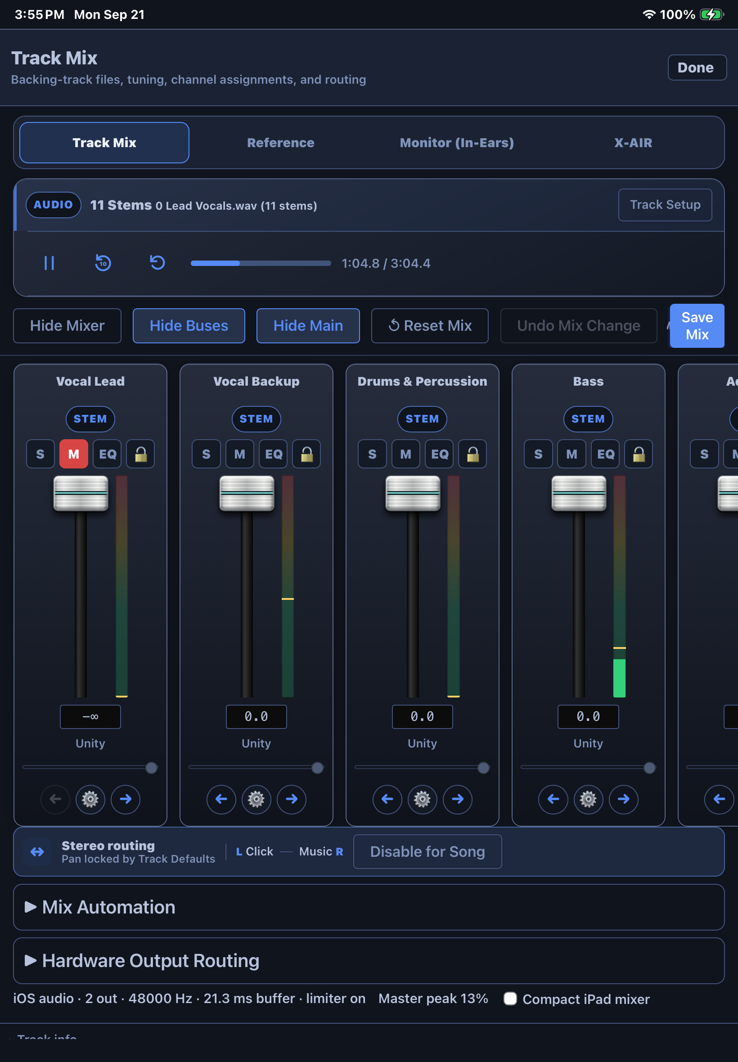Pause track playback
The image size is (738, 1062).
point(49,263)
